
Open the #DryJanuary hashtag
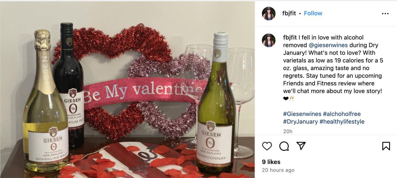[x=300, y=121]
